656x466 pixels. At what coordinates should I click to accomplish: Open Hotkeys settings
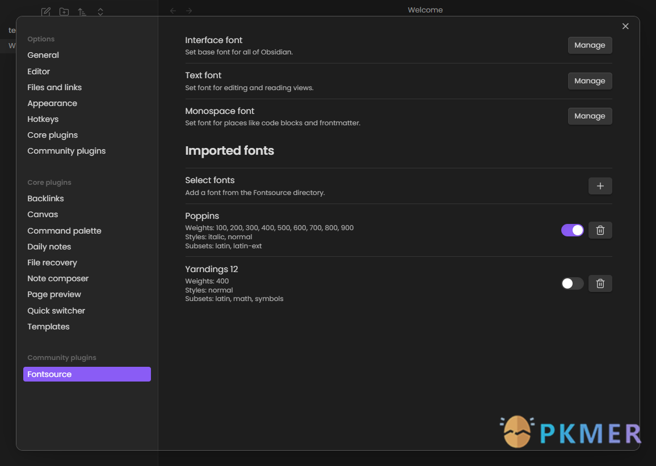pos(87,119)
